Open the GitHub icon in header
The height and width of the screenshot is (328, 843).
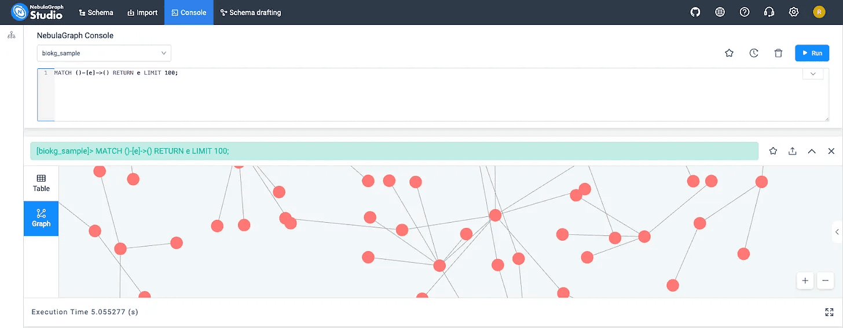pos(695,12)
